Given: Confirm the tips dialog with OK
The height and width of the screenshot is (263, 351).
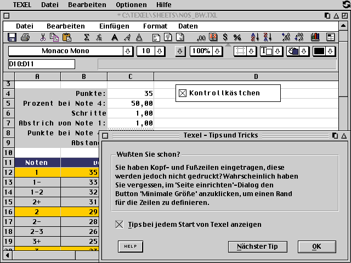Looking at the screenshot, I should point(317,247).
